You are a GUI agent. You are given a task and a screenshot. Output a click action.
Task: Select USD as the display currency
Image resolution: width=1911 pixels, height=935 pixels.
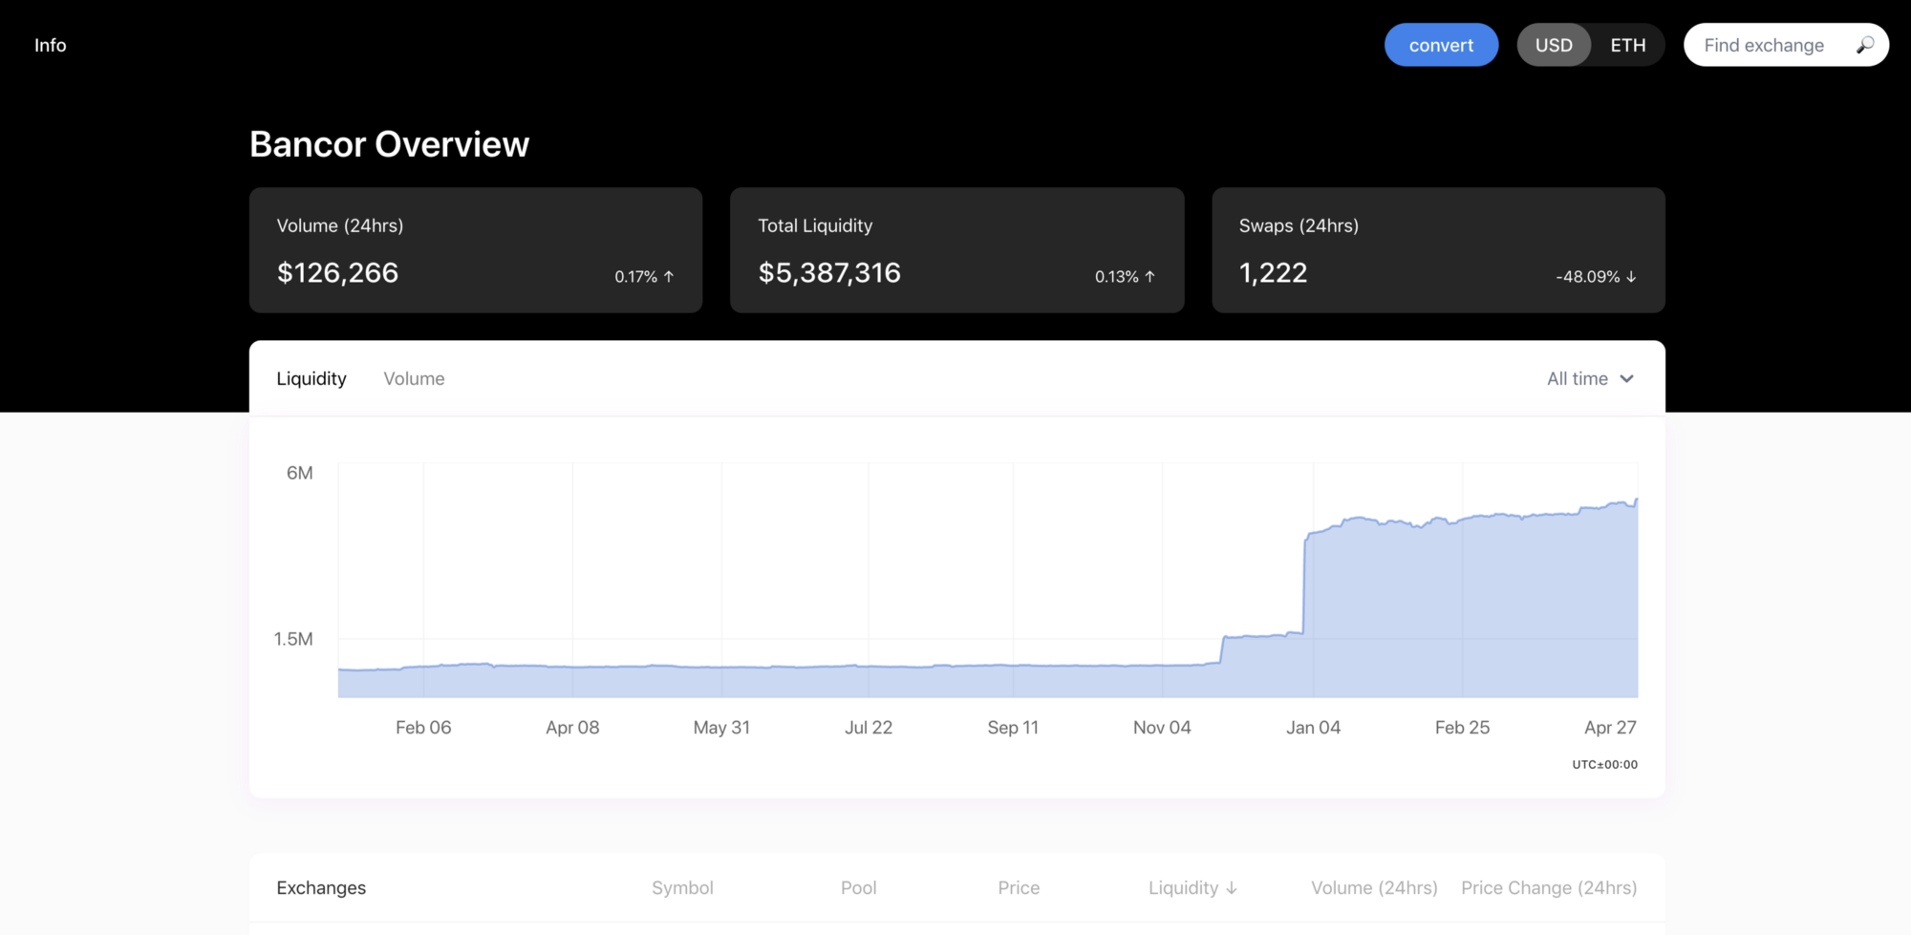1554,44
